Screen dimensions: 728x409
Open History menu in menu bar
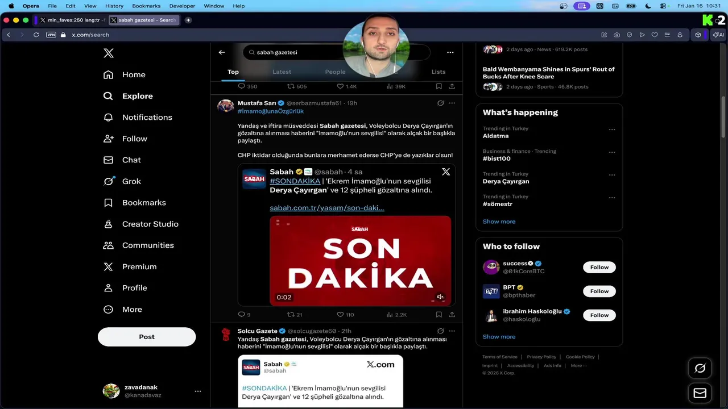coord(114,6)
